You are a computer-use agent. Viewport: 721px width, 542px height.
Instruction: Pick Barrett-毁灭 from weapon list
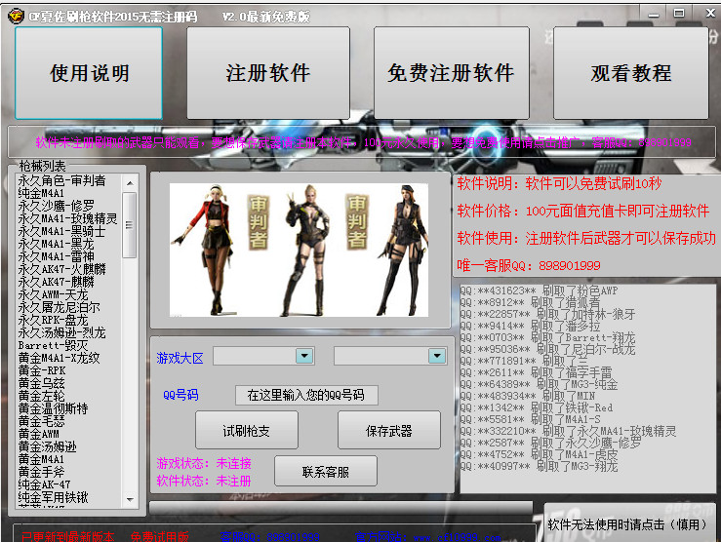(53, 345)
